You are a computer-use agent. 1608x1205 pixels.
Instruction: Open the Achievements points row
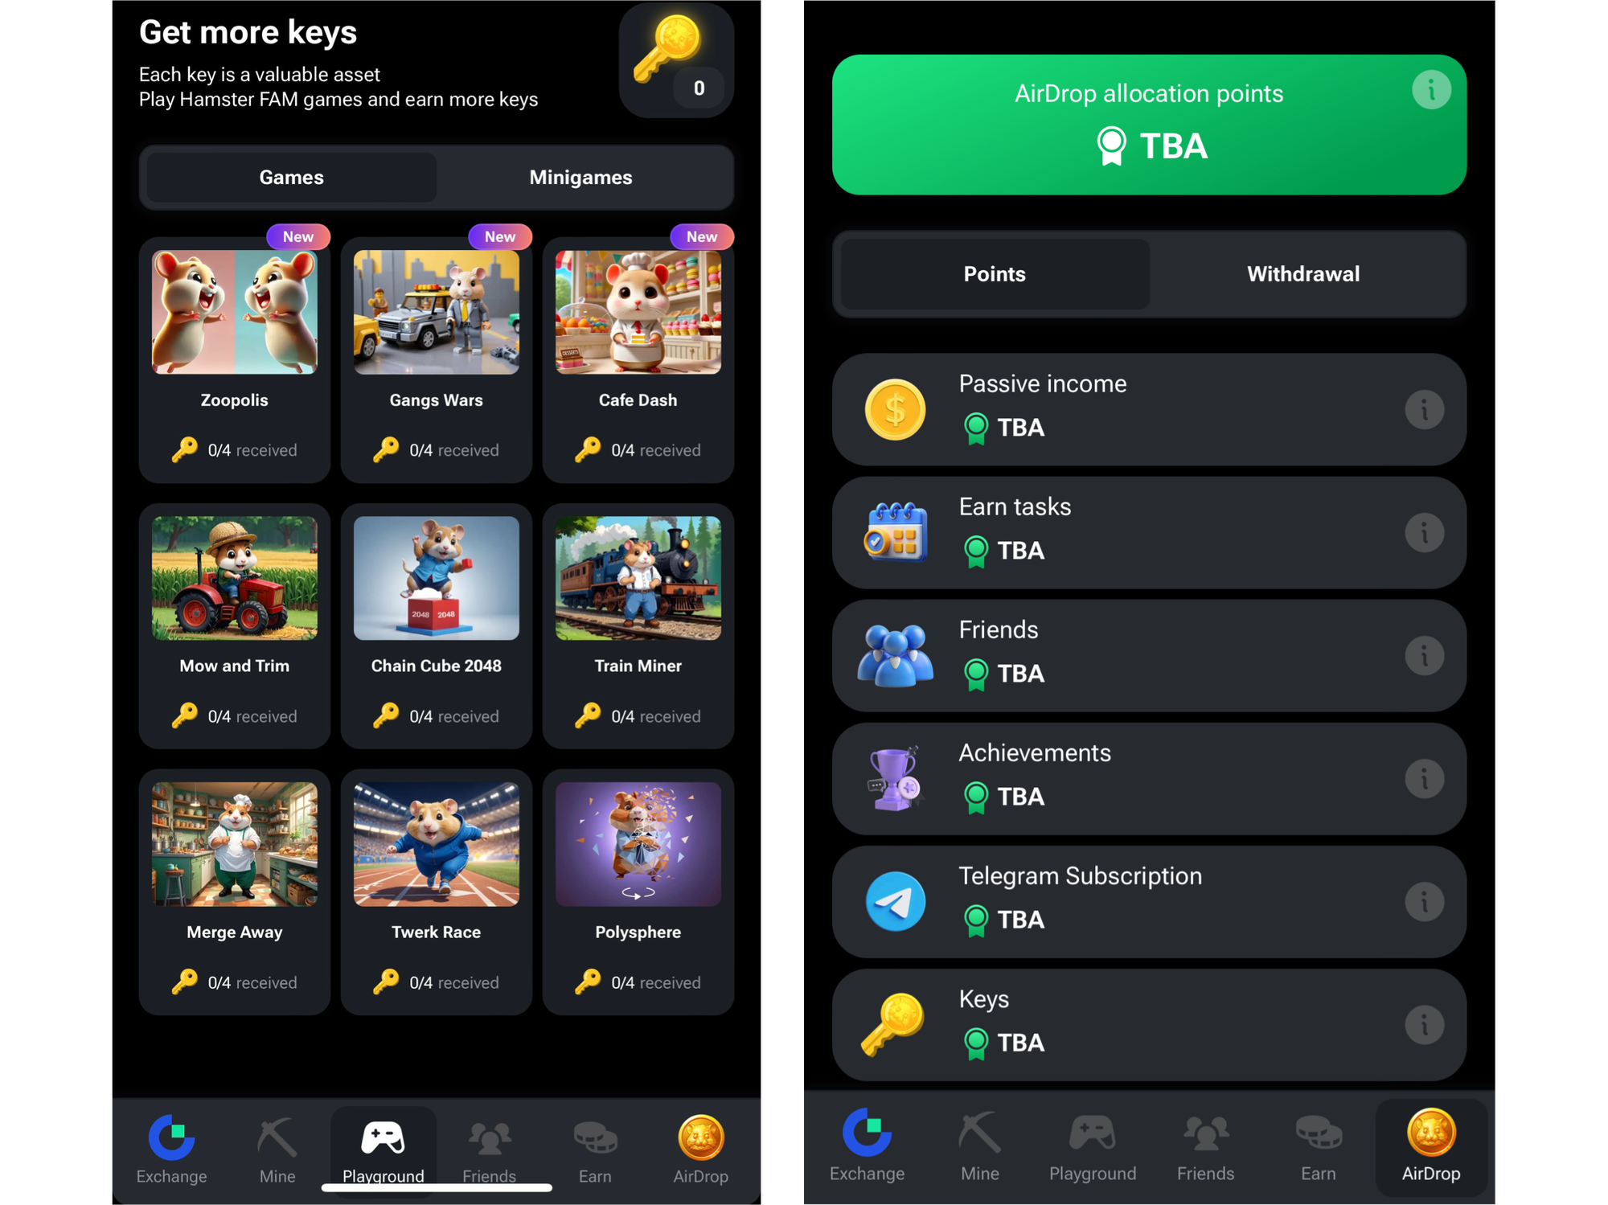[1149, 779]
